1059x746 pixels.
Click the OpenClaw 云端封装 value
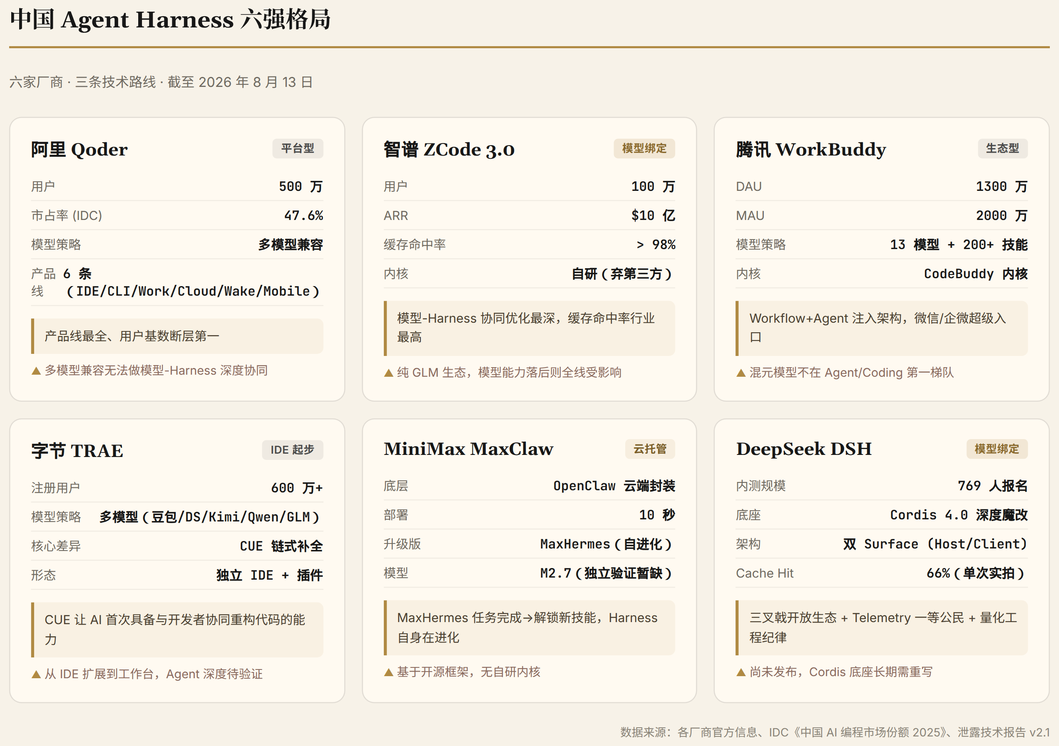pos(614,486)
